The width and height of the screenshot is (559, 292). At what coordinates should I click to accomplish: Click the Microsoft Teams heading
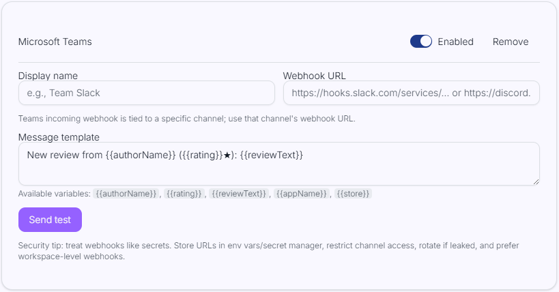pyautogui.click(x=55, y=42)
